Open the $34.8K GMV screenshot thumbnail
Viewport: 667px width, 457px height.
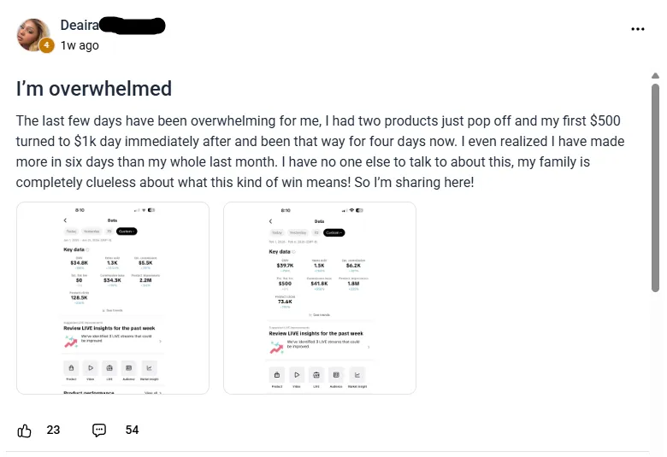coord(113,297)
